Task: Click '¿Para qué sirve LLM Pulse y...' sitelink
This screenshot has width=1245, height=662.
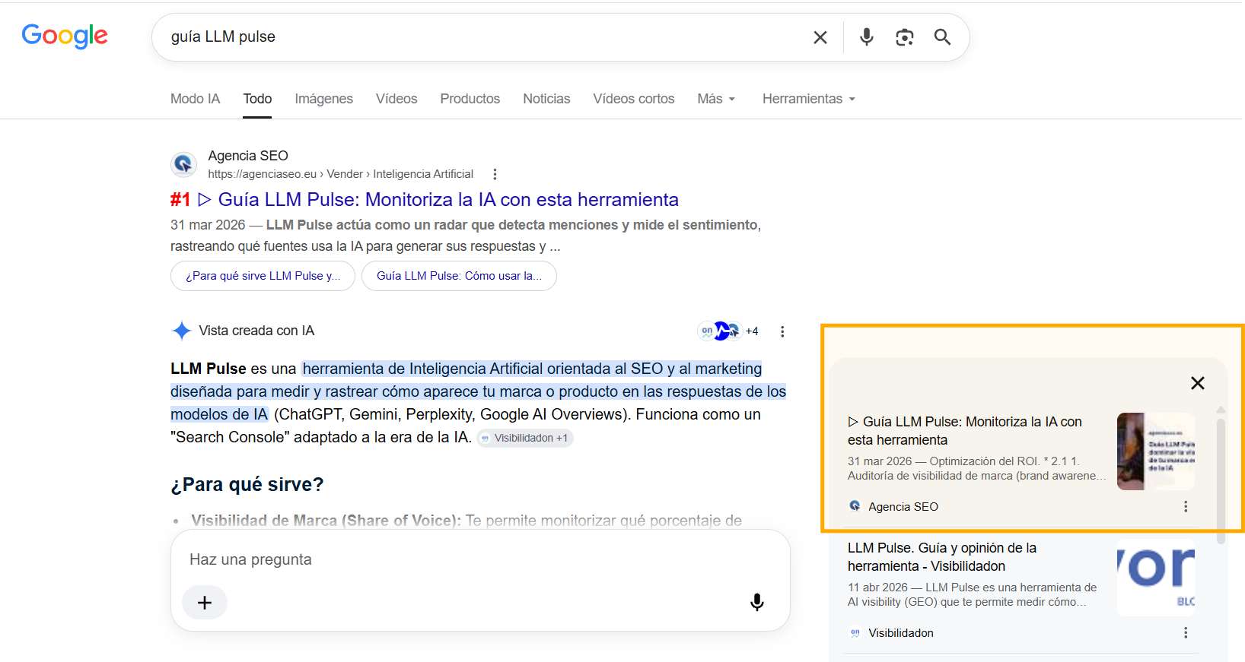Action: (263, 276)
